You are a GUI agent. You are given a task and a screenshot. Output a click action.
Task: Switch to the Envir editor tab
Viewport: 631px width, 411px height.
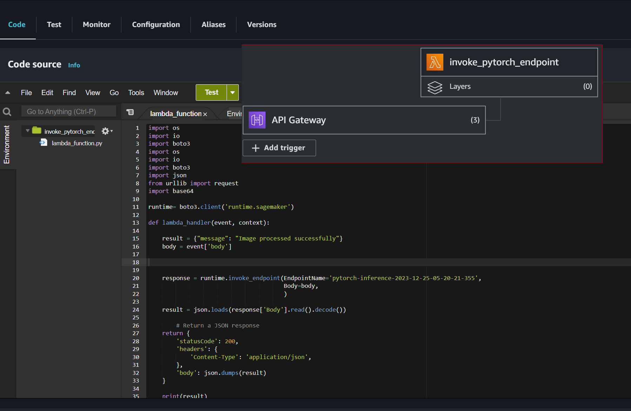pos(234,114)
